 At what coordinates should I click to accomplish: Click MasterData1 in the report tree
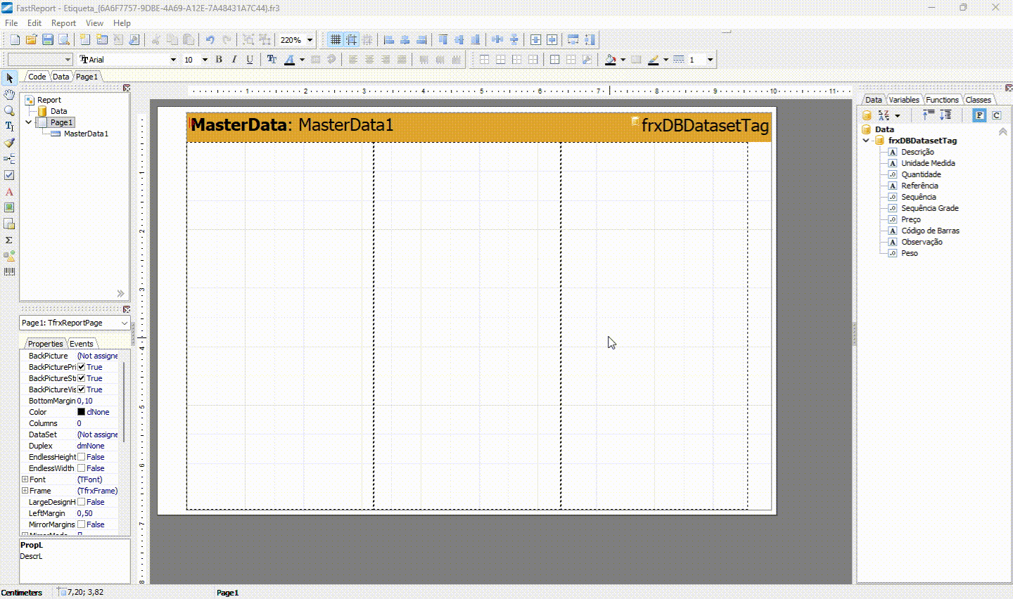click(86, 134)
